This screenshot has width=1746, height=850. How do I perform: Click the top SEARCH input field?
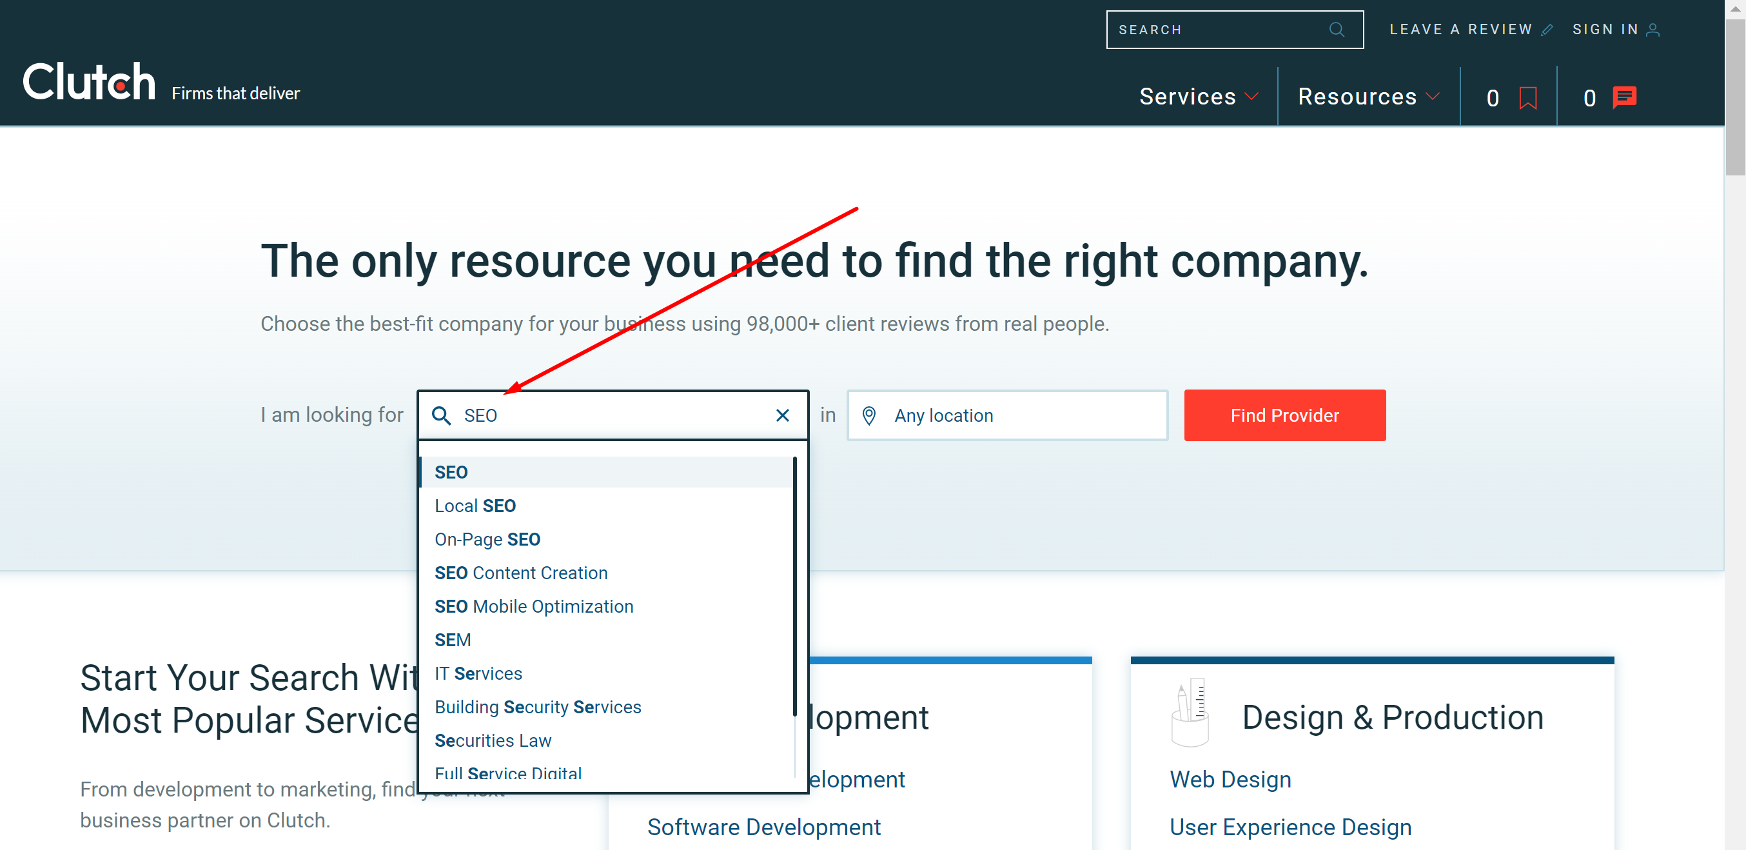[x=1234, y=30]
